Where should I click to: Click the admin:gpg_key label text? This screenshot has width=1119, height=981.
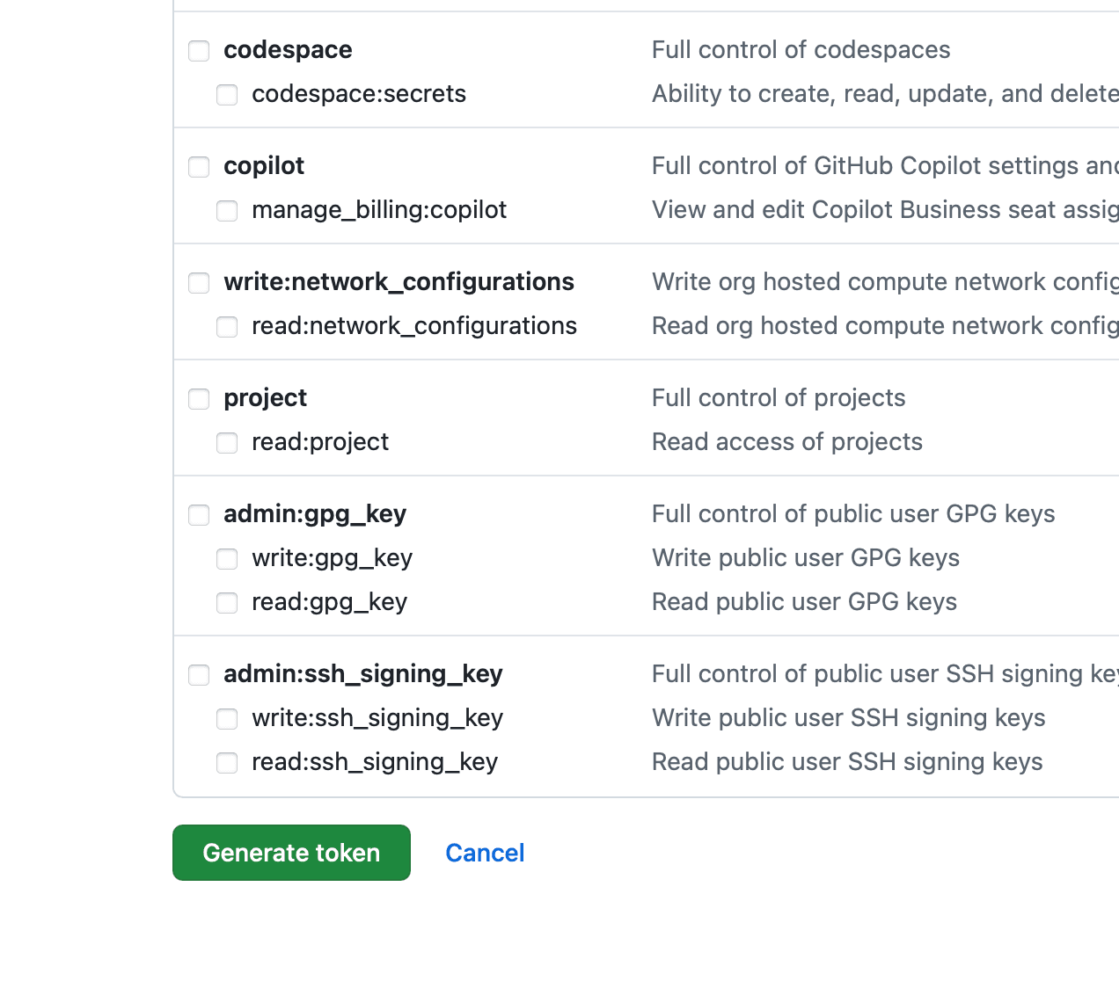click(x=314, y=513)
